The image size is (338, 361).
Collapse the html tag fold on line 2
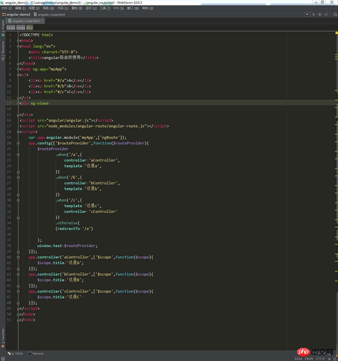tap(18, 41)
